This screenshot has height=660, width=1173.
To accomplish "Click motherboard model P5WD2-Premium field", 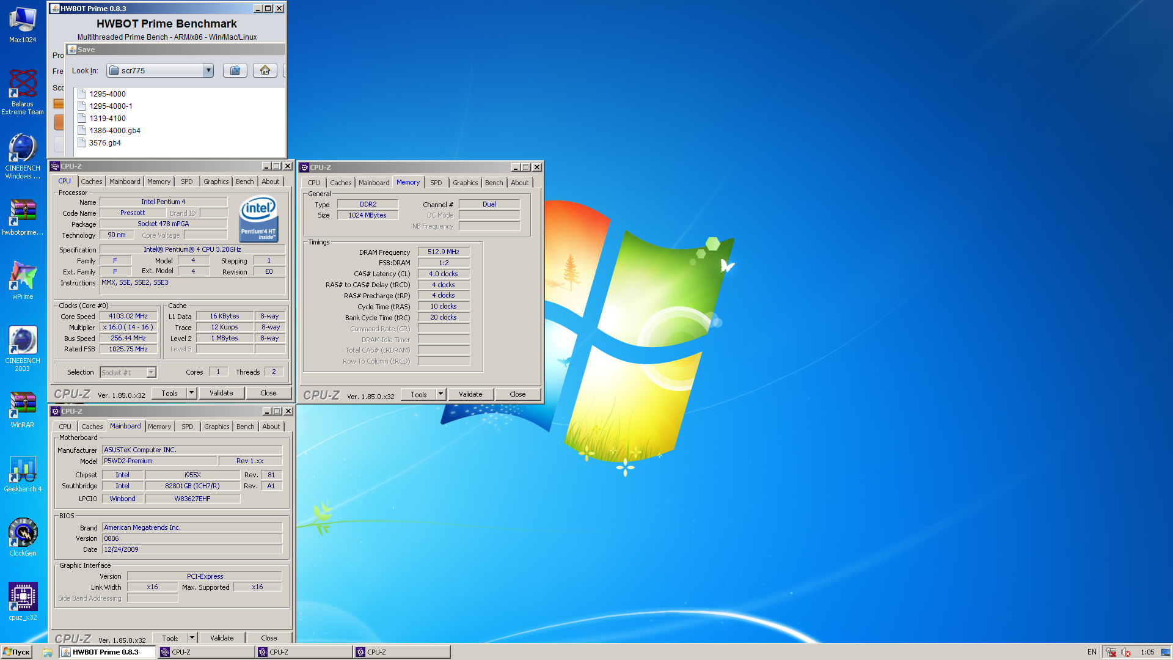I will point(159,461).
